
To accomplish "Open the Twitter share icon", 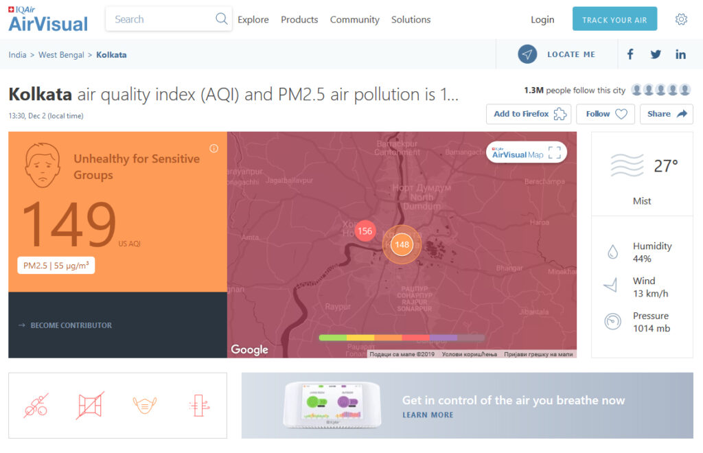I will pos(656,54).
